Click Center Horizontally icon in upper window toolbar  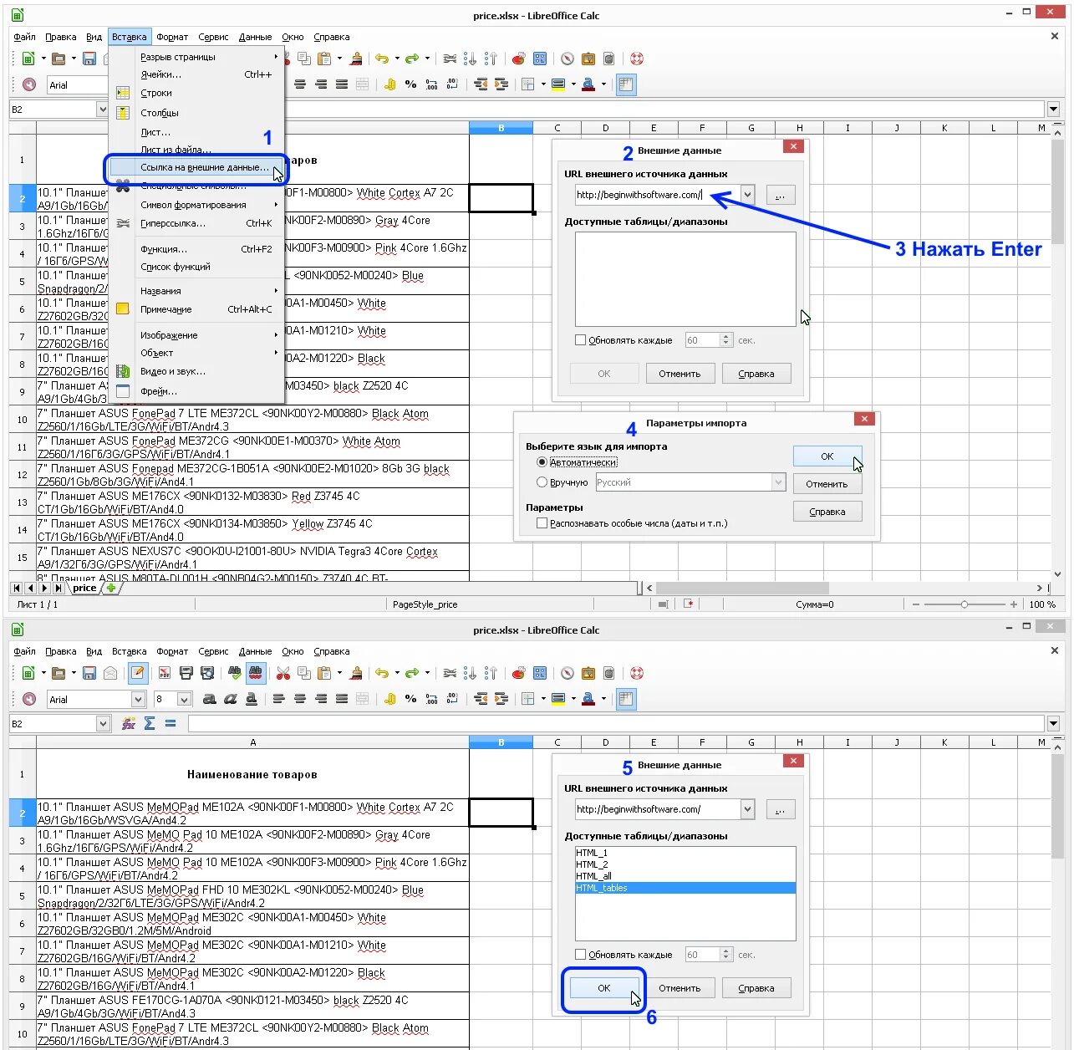click(x=300, y=84)
